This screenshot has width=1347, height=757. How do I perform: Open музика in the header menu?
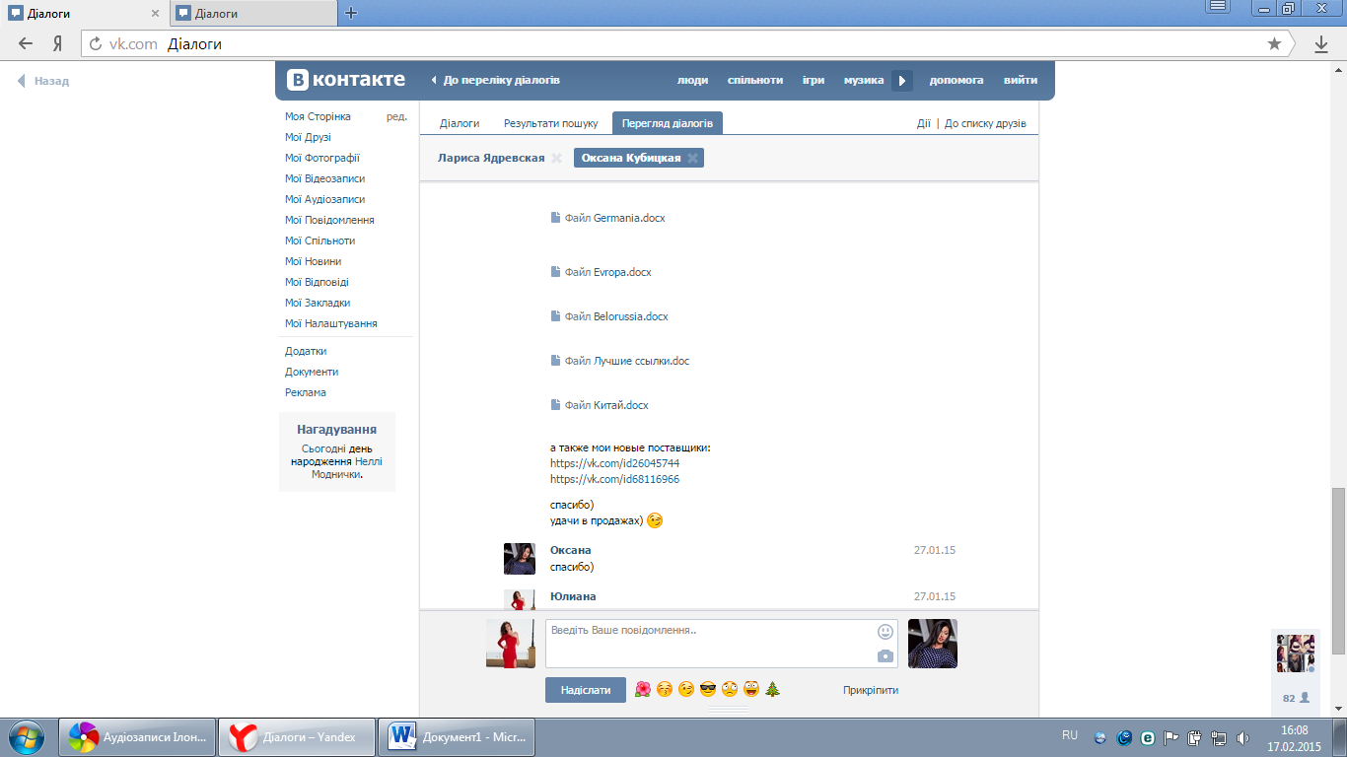pos(864,80)
